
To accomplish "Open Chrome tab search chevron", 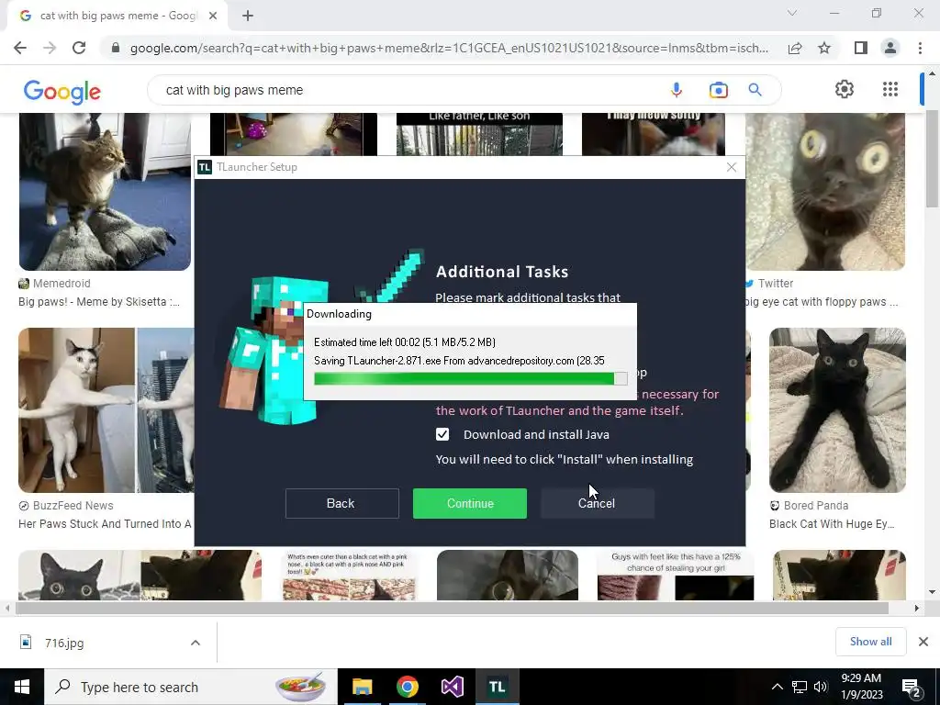I will [792, 13].
